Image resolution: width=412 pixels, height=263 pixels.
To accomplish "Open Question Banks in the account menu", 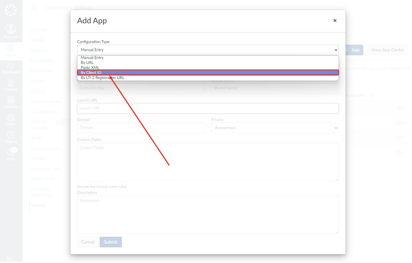I will point(46,102).
